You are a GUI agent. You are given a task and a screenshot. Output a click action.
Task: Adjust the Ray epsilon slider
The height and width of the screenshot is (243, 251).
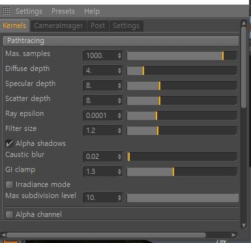point(182,115)
